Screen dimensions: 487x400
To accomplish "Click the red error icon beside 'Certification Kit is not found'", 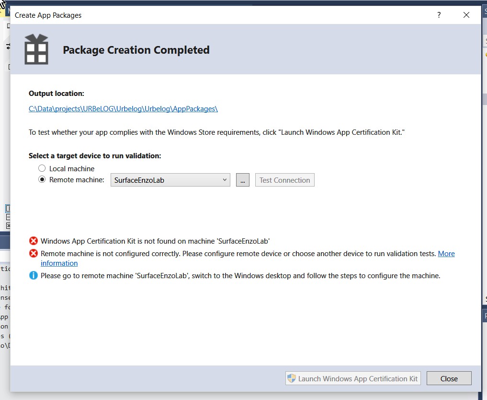I will pos(34,241).
